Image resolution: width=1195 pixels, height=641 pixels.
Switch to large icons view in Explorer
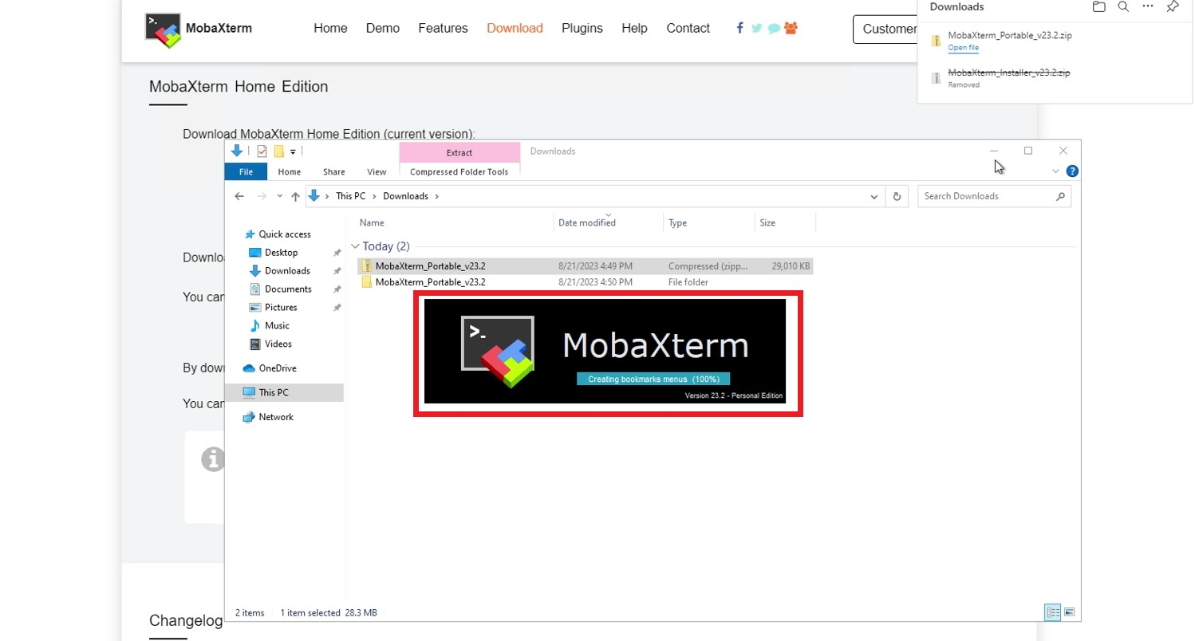[x=1069, y=612]
